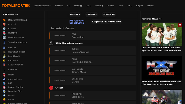Select Newcastle United team name
This screenshot has height=104, width=185.
point(17,52)
